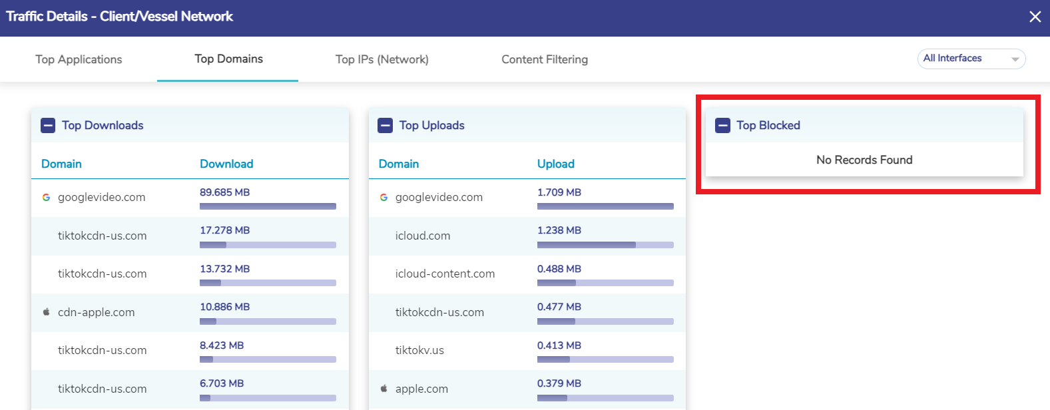Click the tiktokv.us domain entry

point(419,350)
